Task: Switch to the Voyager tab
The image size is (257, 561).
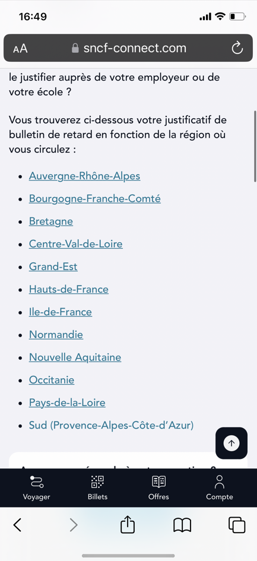Action: 37,487
